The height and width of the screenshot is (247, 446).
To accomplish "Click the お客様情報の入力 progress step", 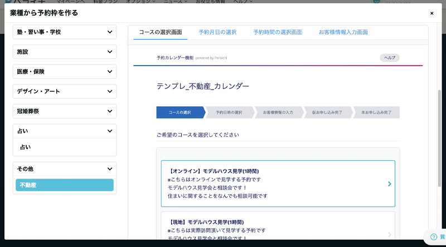I will pyautogui.click(x=278, y=112).
